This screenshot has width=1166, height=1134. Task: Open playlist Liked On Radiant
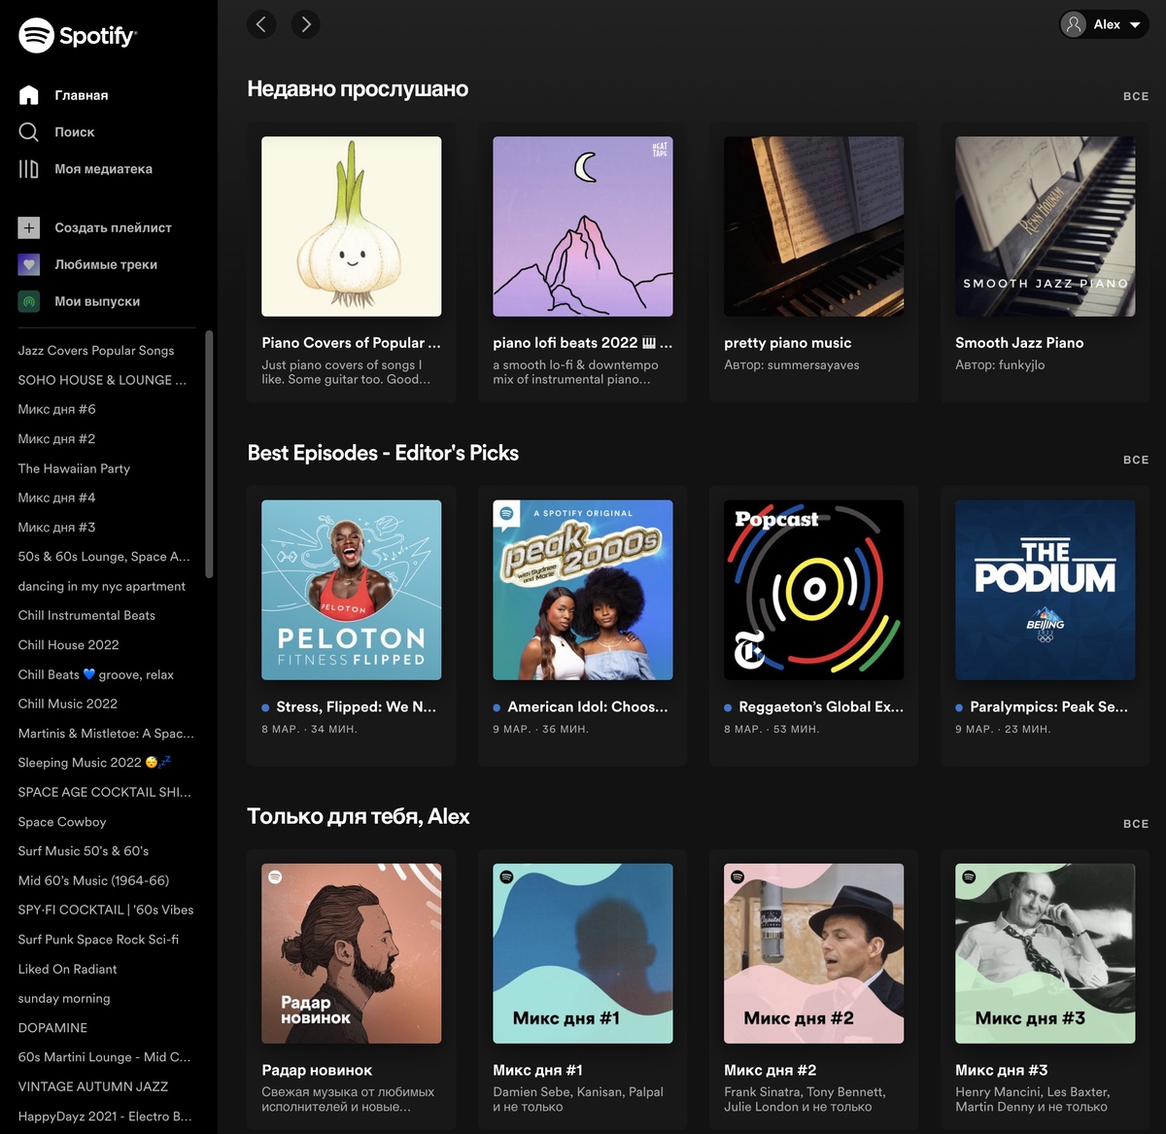(x=67, y=969)
